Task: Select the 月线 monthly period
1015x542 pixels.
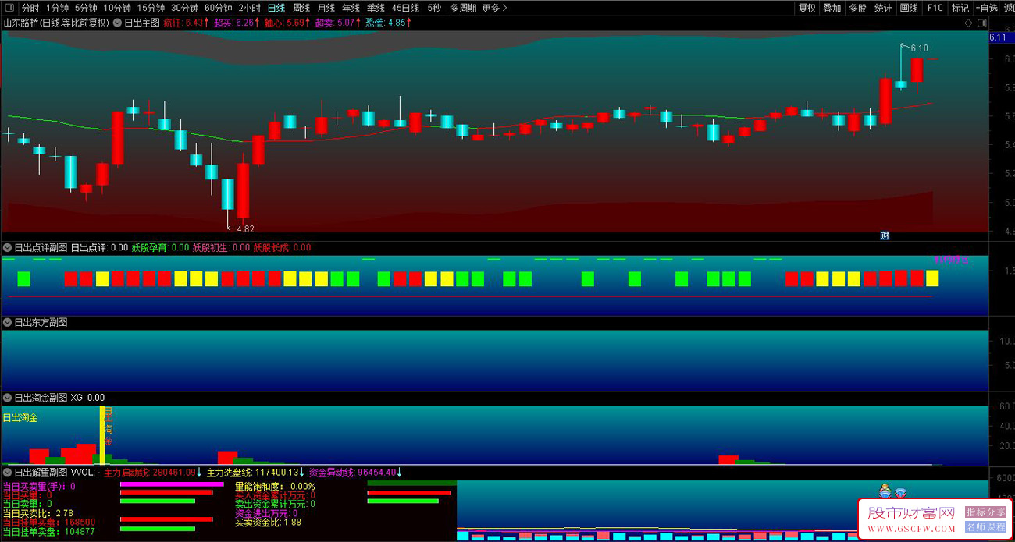Action: tap(326, 8)
